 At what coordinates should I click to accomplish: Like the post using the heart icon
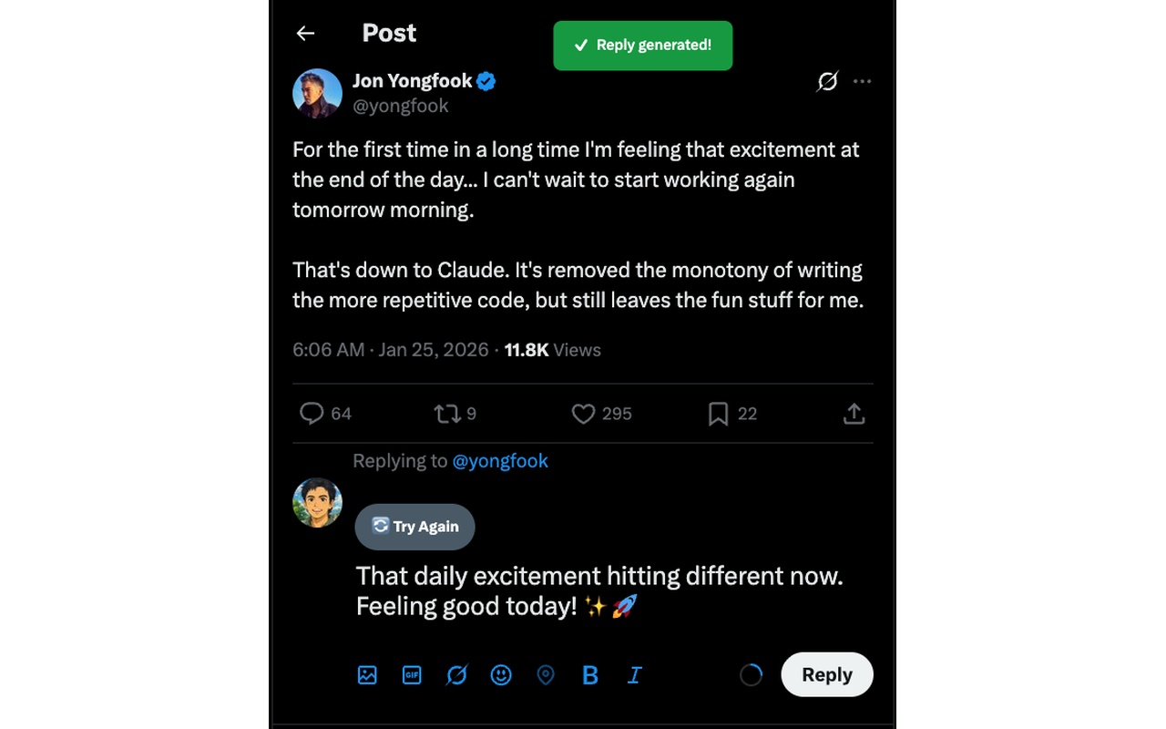[583, 414]
